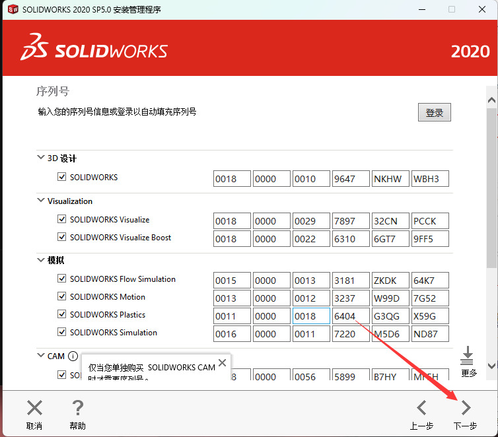
Task: Click Visualize Boost field containing 6310
Action: pos(351,239)
